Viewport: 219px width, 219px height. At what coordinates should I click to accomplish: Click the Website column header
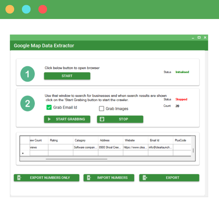tap(135, 140)
